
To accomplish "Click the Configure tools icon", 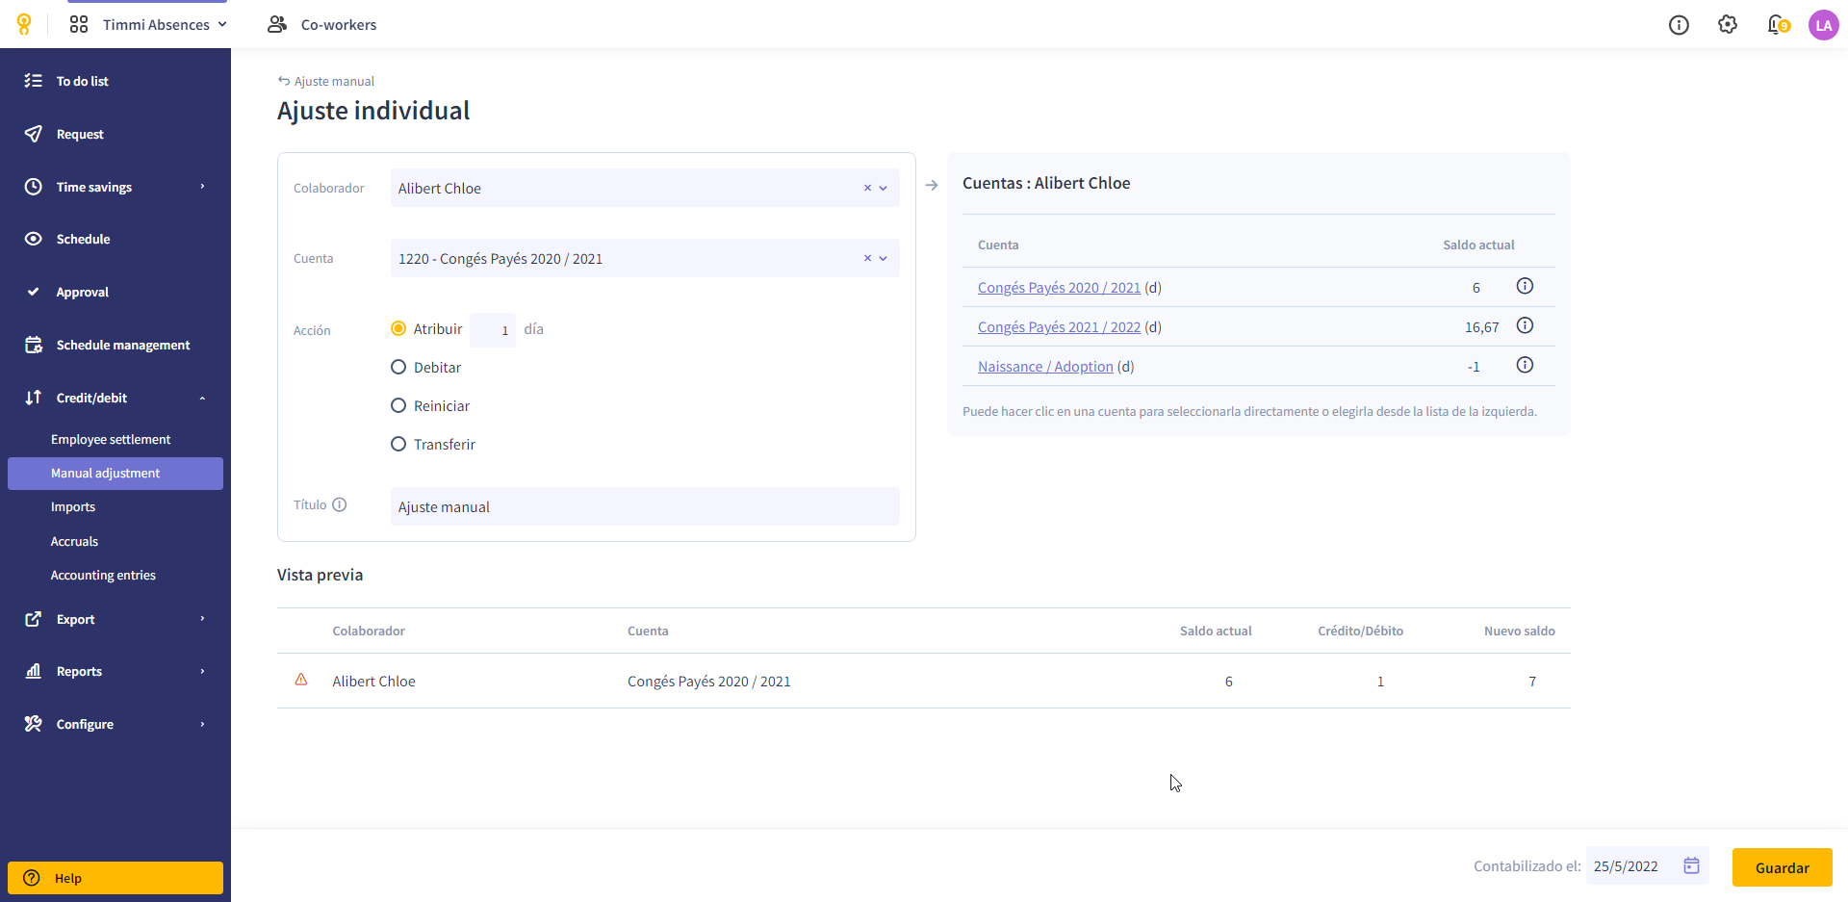I will pos(33,724).
